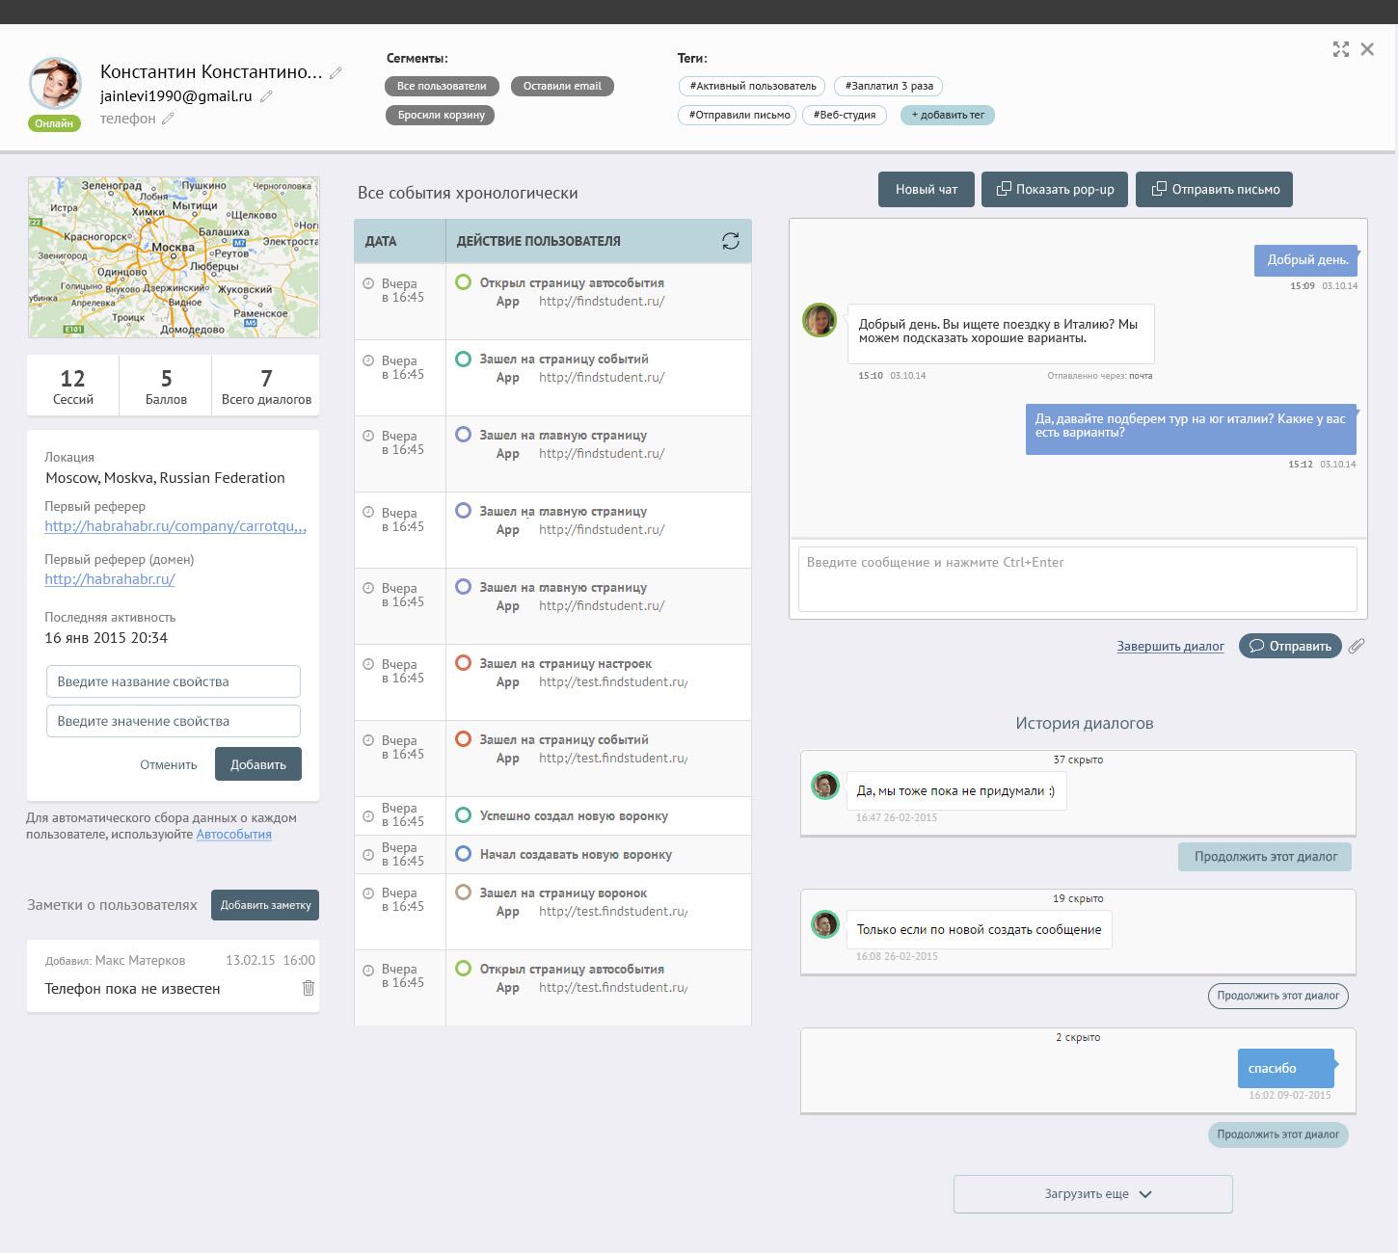The width and height of the screenshot is (1398, 1253).
Task: Click the user avatar photo
Action: [x=55, y=84]
